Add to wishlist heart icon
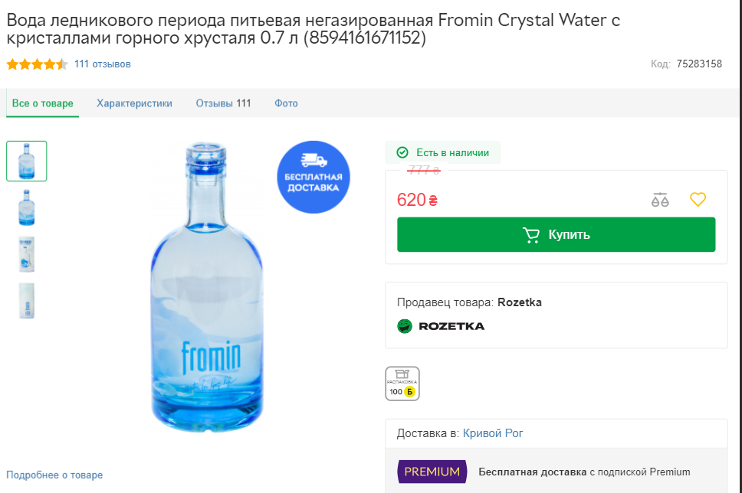The height and width of the screenshot is (493, 742). coord(698,200)
